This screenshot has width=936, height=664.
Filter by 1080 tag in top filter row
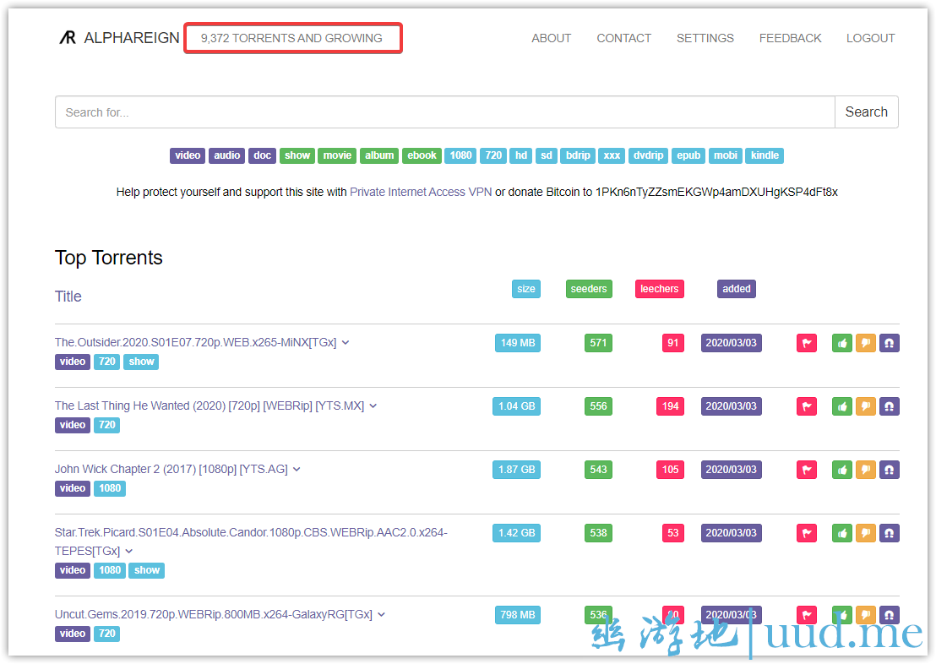tap(460, 155)
